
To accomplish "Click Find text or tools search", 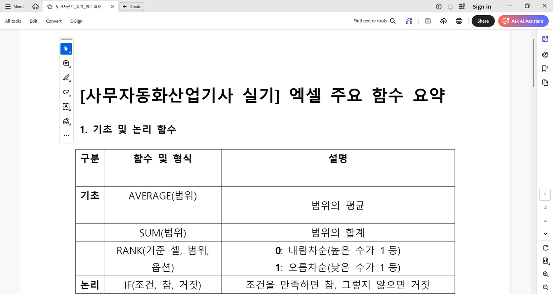I will (375, 21).
